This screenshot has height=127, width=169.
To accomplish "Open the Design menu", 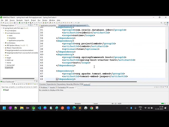I will coord(45,20).
